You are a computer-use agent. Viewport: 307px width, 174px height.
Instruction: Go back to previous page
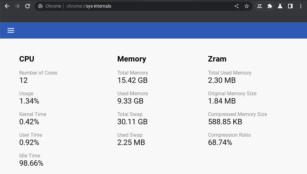[7, 6]
